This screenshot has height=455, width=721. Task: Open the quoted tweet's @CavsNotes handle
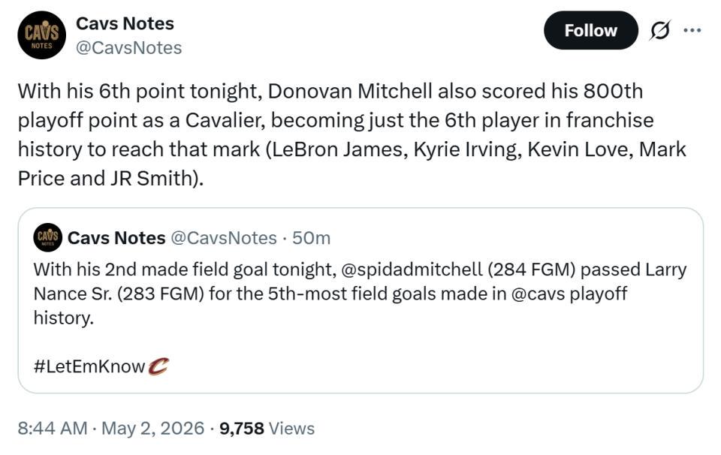click(x=224, y=238)
